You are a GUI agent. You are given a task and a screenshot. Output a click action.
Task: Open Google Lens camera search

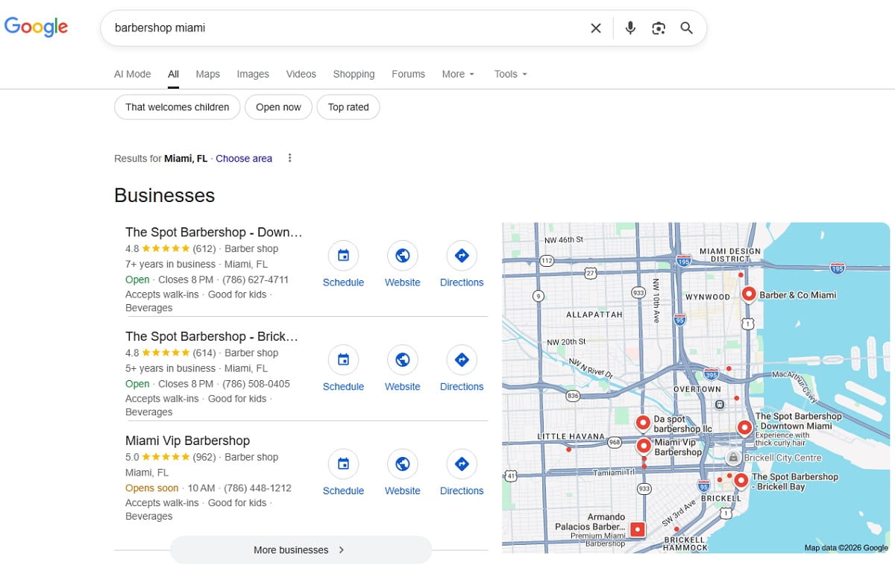click(659, 28)
